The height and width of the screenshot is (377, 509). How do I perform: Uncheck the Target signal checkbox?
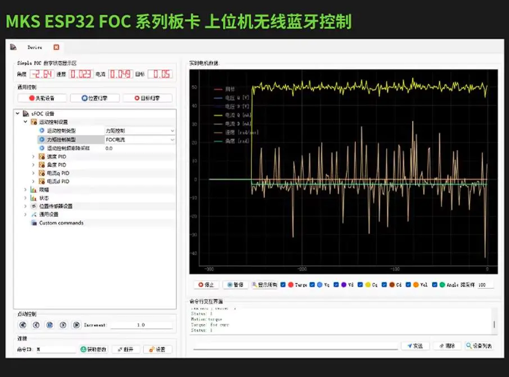tap(283, 284)
